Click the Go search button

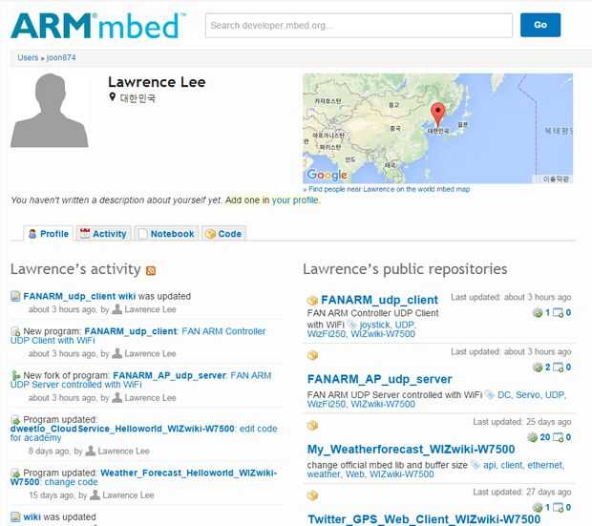pyautogui.click(x=540, y=25)
